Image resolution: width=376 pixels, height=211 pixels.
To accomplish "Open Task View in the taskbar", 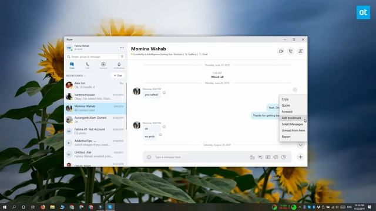I will tap(33, 207).
